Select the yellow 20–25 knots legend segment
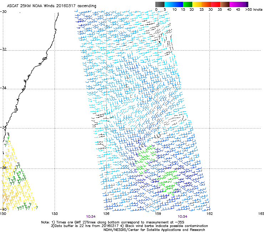This screenshot has height=232, width=264. pyautogui.click(x=197, y=4)
